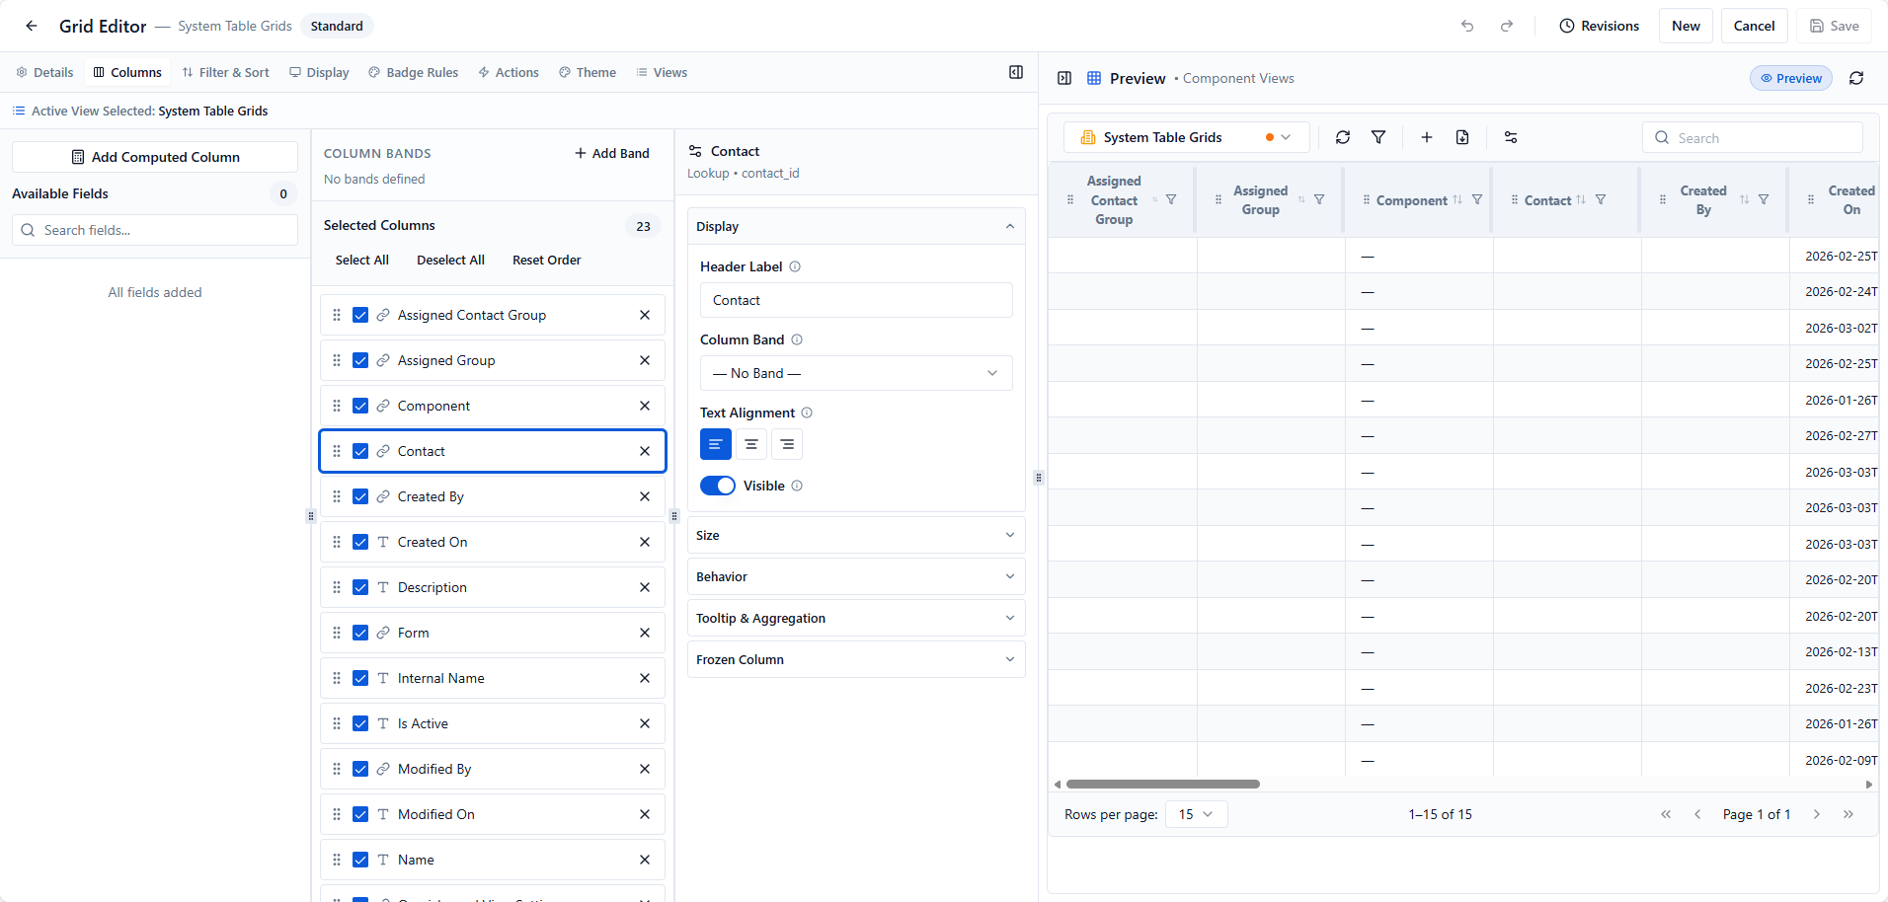Switch to the Theme tab
Viewport: 1888px width, 902px height.
tap(588, 72)
